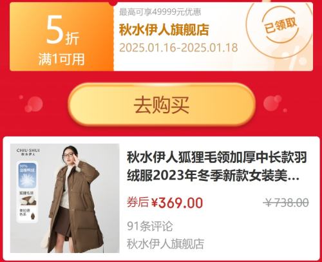
Task: Tap the 90% down feather badge icon
Action: pos(28,175)
